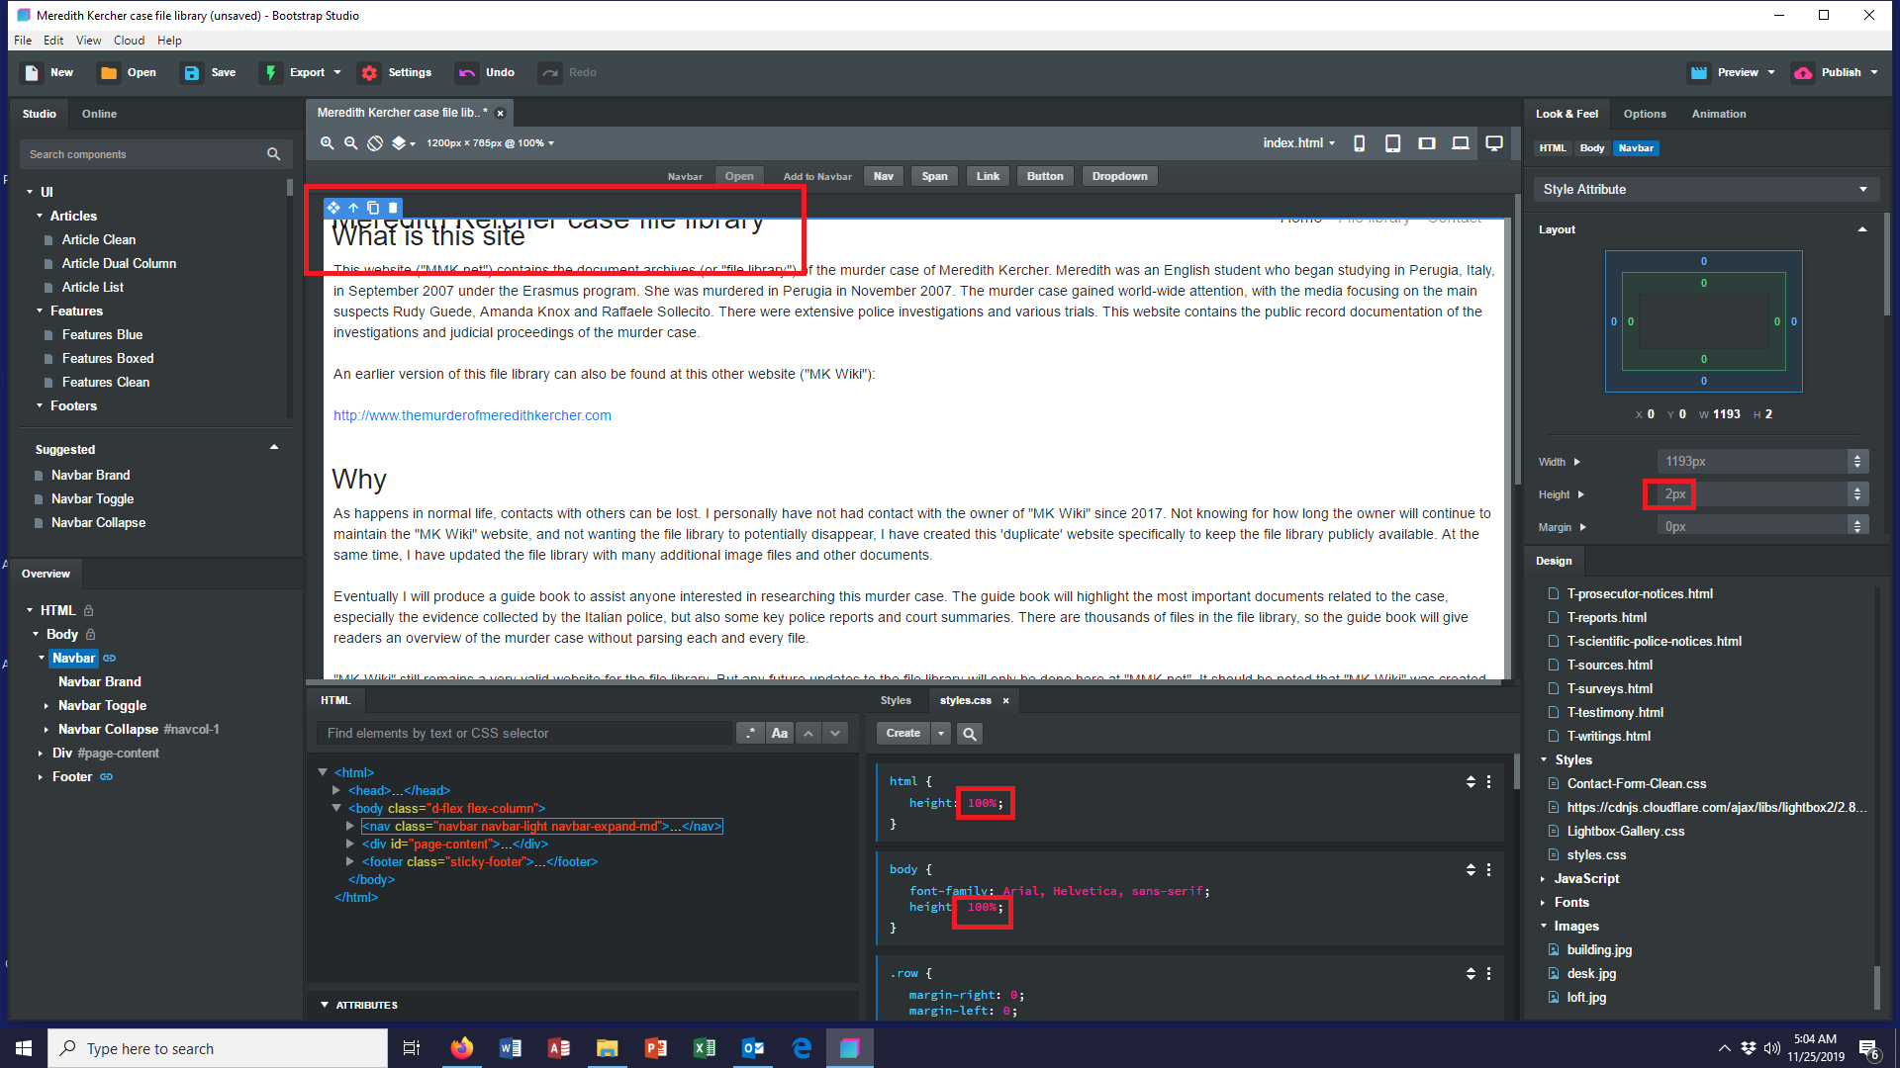Viewport: 1900px width, 1068px height.
Task: Go to next HTML search match
Action: pyautogui.click(x=835, y=733)
